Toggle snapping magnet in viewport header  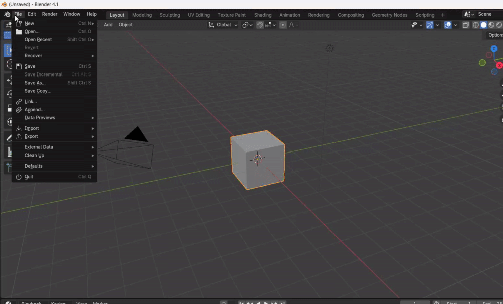point(260,25)
